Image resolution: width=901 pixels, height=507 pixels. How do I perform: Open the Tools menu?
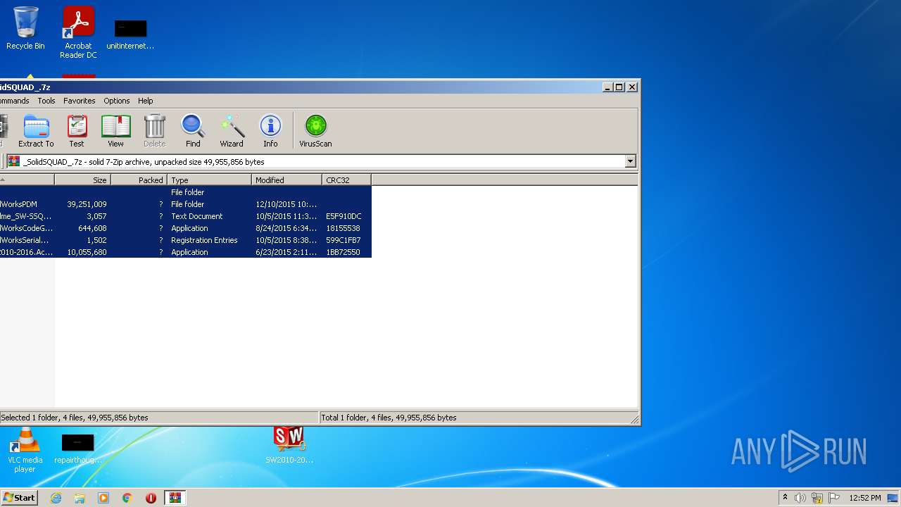coord(46,101)
